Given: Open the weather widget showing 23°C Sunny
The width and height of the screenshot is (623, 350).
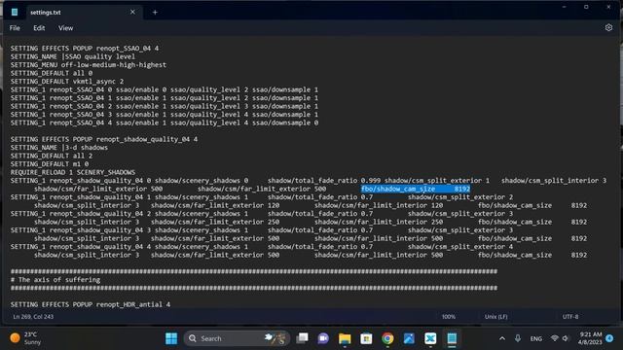Looking at the screenshot, I should tap(25, 338).
